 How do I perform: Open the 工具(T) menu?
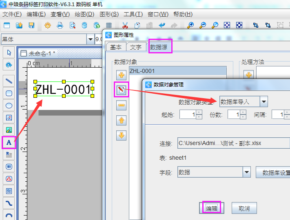click(133, 14)
